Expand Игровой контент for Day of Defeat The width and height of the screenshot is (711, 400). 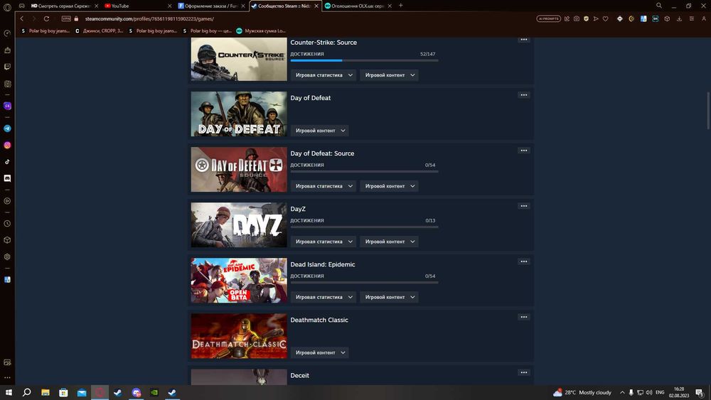[320, 131]
